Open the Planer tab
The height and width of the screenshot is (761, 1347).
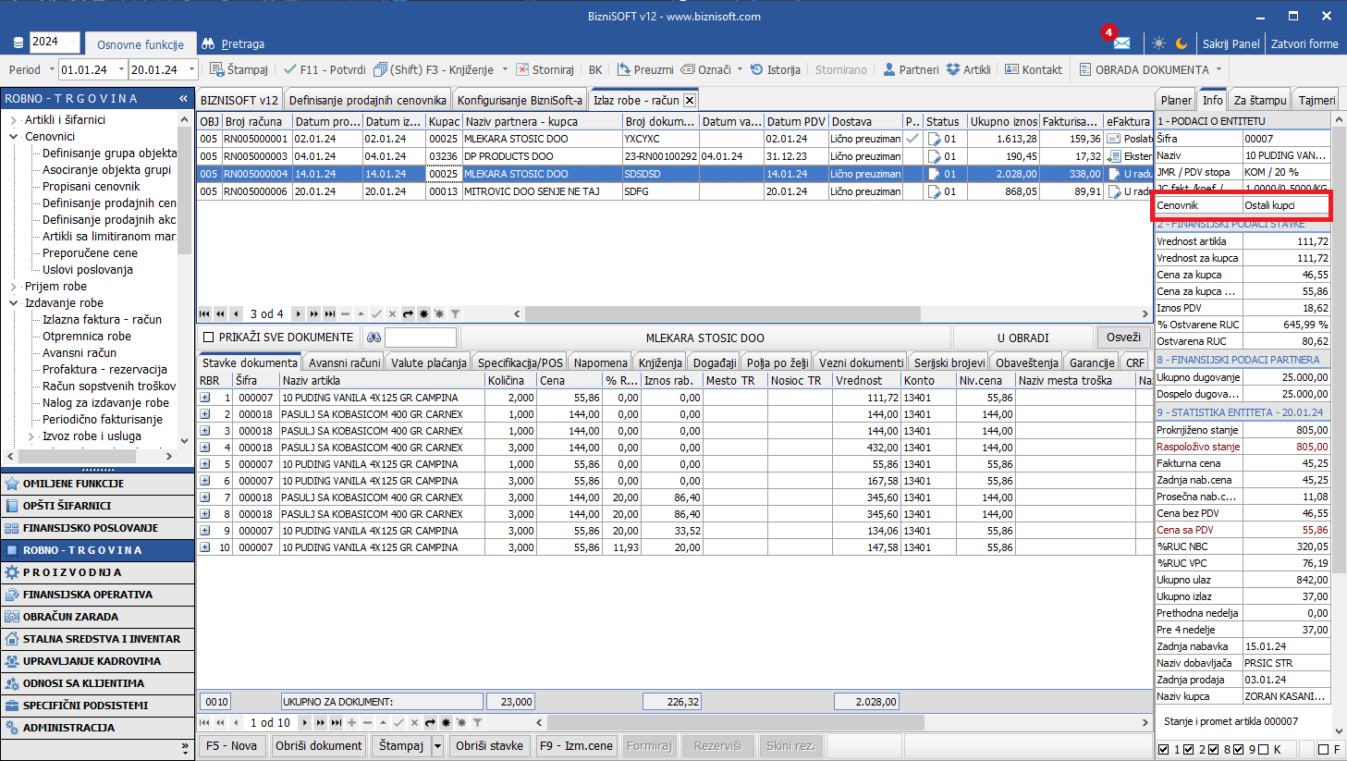coord(1176,100)
